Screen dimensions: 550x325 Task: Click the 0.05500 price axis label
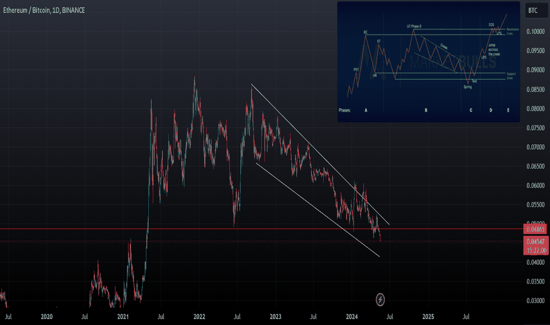pos(535,204)
